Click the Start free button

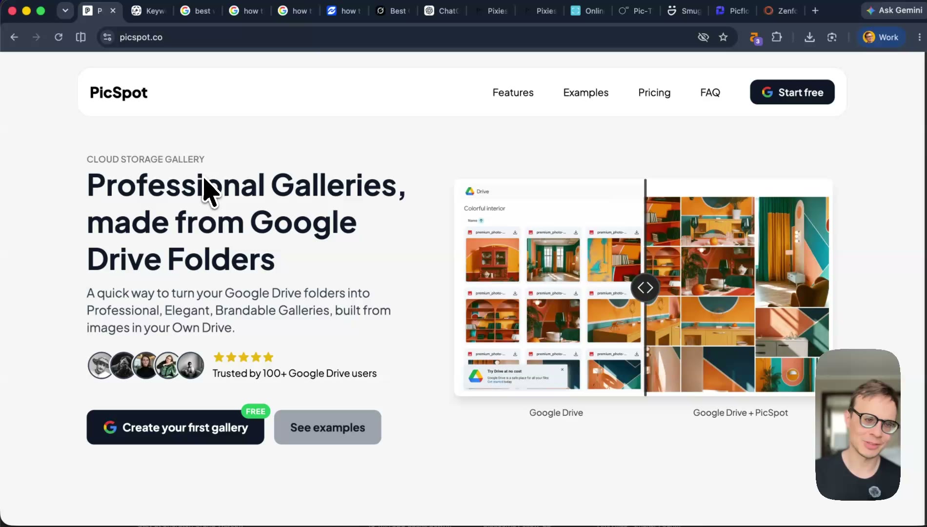click(792, 92)
